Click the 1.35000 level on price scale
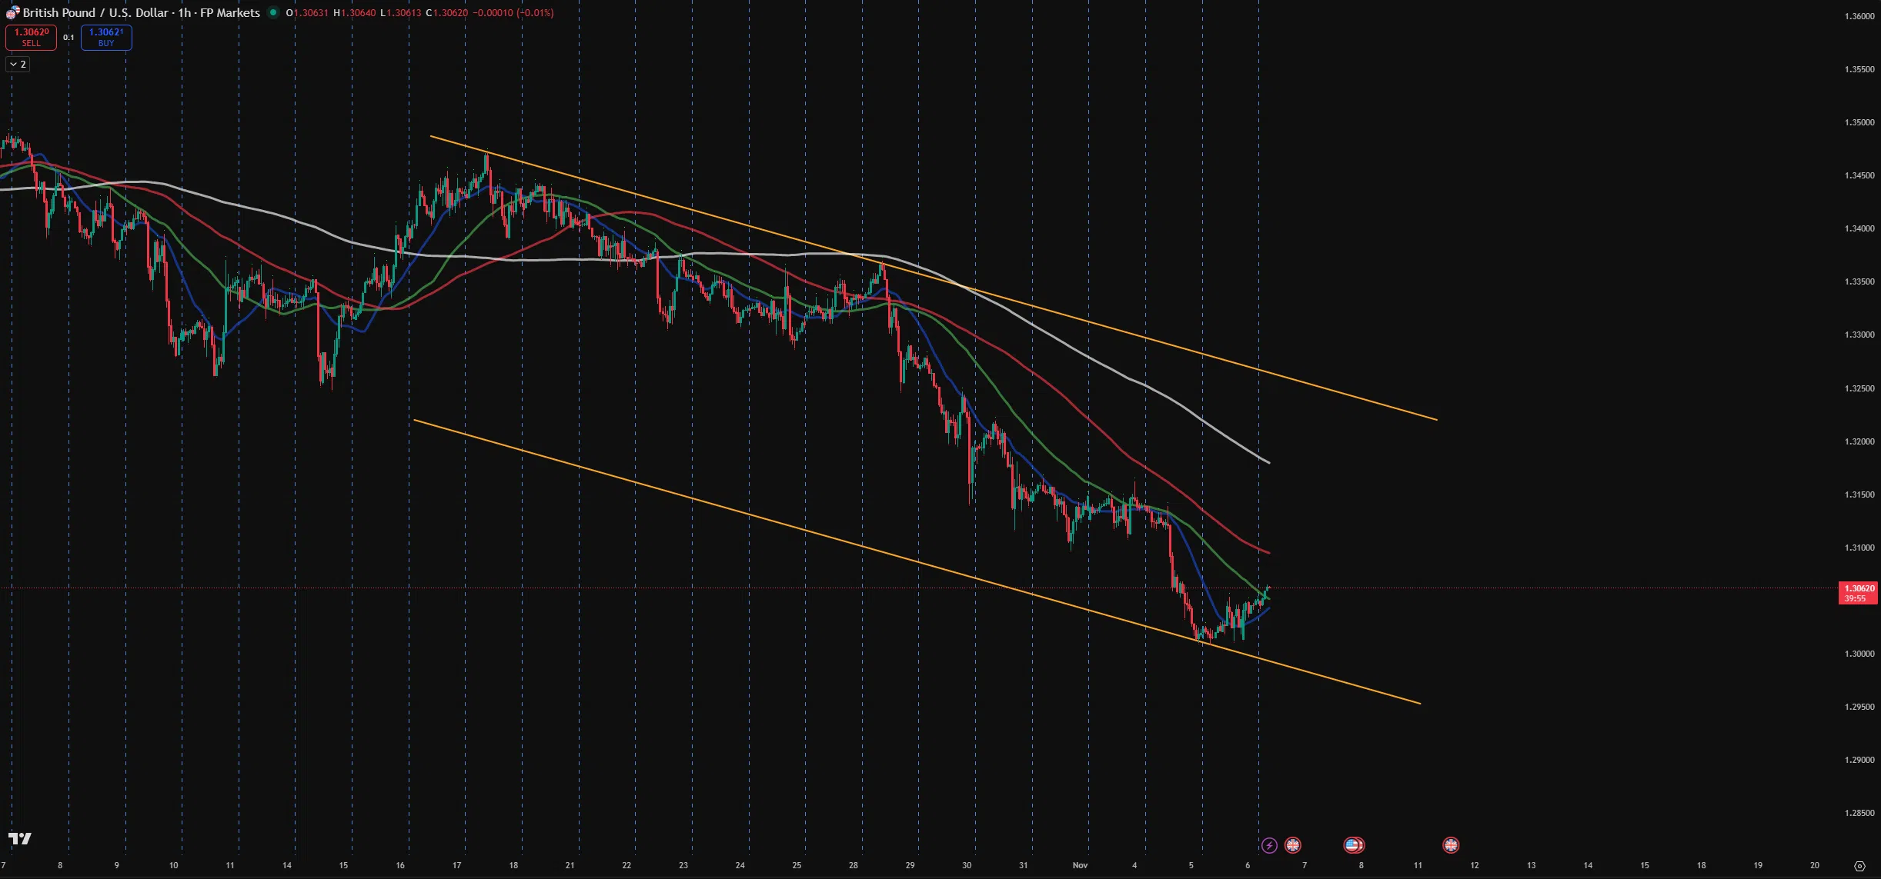This screenshot has height=879, width=1881. point(1859,122)
